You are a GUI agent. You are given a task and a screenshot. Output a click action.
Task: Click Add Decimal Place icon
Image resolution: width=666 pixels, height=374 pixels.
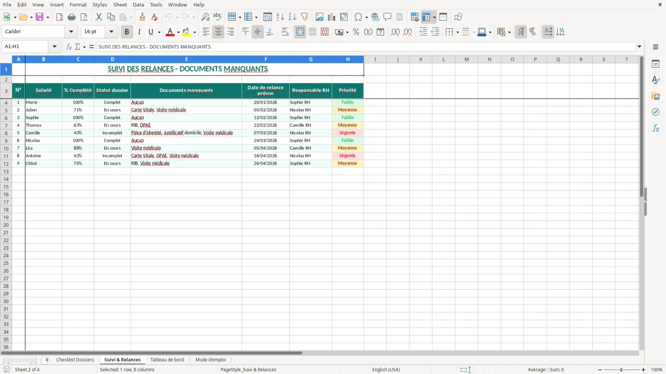(395, 32)
